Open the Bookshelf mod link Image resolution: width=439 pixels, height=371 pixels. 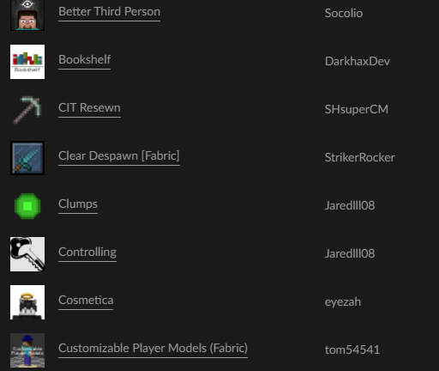point(84,60)
